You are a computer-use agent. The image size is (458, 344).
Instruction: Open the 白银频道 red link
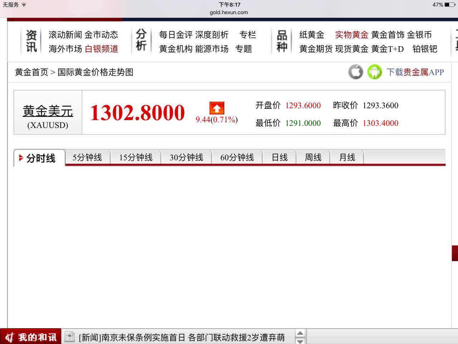point(101,49)
